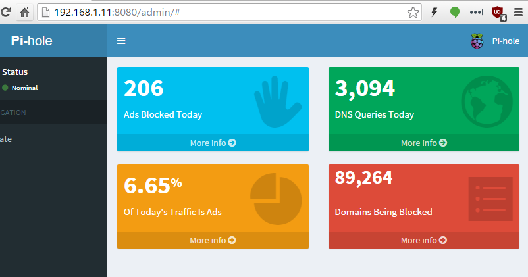Toggle the sidebar with hamburger icon

(x=121, y=41)
